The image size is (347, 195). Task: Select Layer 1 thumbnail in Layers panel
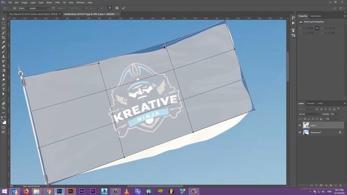click(x=306, y=125)
